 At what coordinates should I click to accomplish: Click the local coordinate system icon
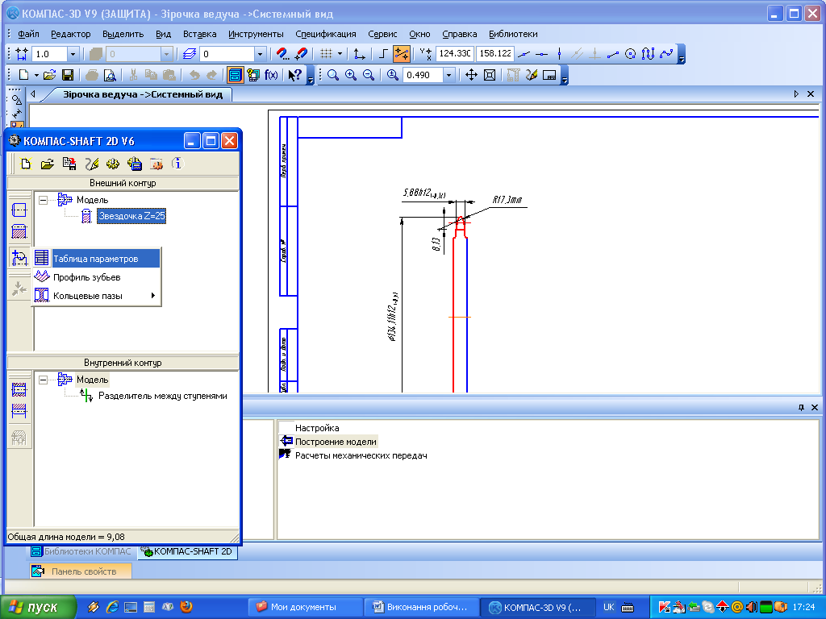coord(359,54)
